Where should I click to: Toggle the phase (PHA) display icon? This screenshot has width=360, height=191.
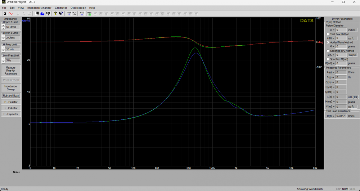tap(69, 13)
